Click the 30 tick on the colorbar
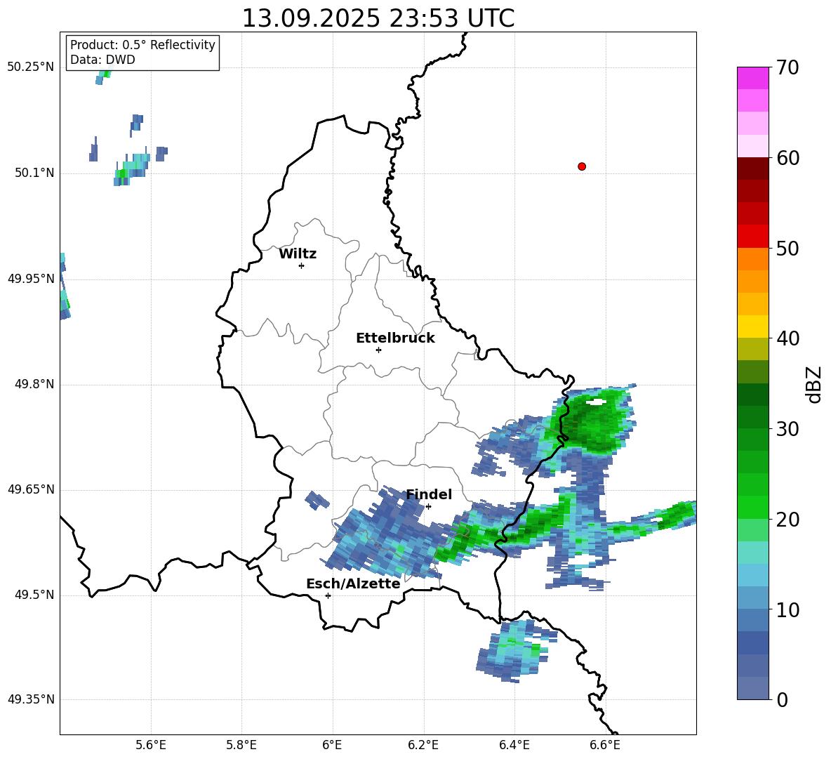Image resolution: width=831 pixels, height=759 pixels. [787, 429]
